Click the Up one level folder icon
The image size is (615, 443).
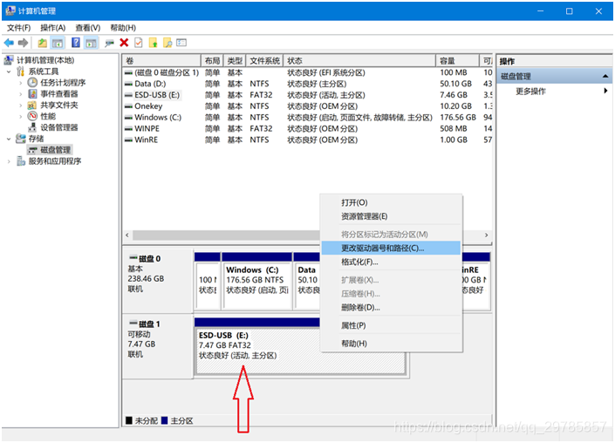(x=43, y=43)
